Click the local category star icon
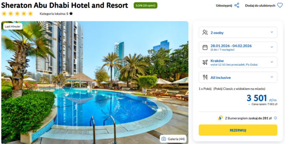Screen dimensions: 285x144 pos(71,13)
